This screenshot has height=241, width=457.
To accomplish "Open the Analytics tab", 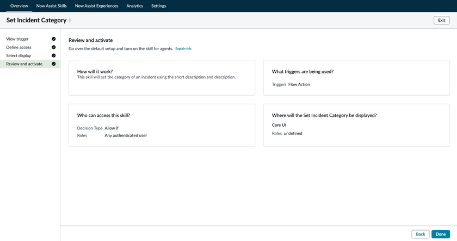I will [134, 6].
